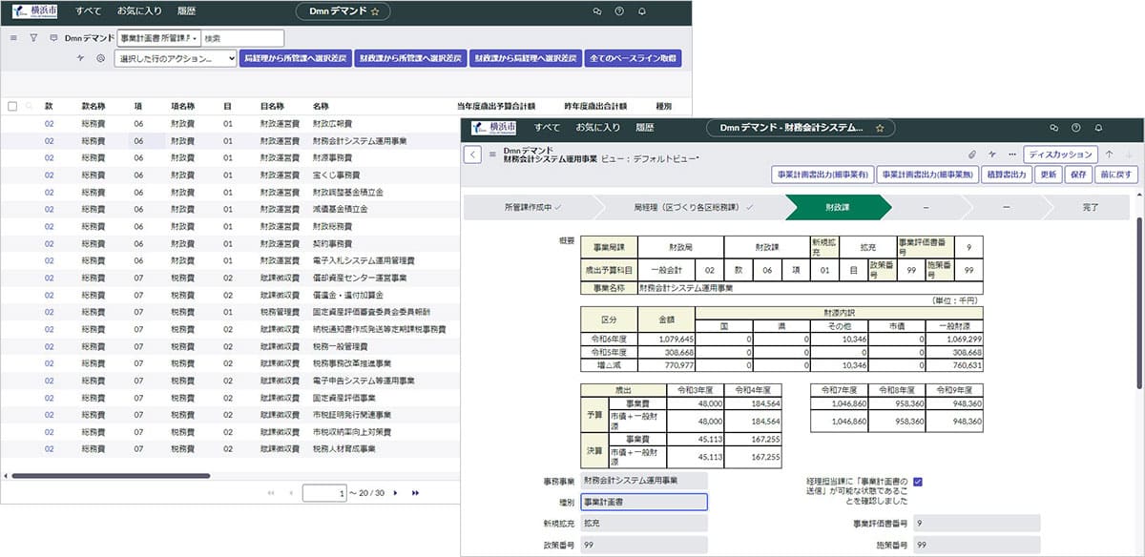Uncheck the 経理担当課 confirmation checkbox
The width and height of the screenshot is (1145, 557).
[x=918, y=483]
